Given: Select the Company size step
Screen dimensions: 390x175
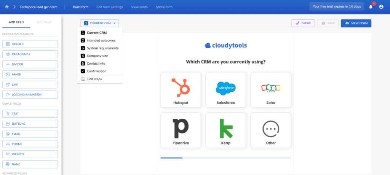Looking at the screenshot, I should (99, 56).
